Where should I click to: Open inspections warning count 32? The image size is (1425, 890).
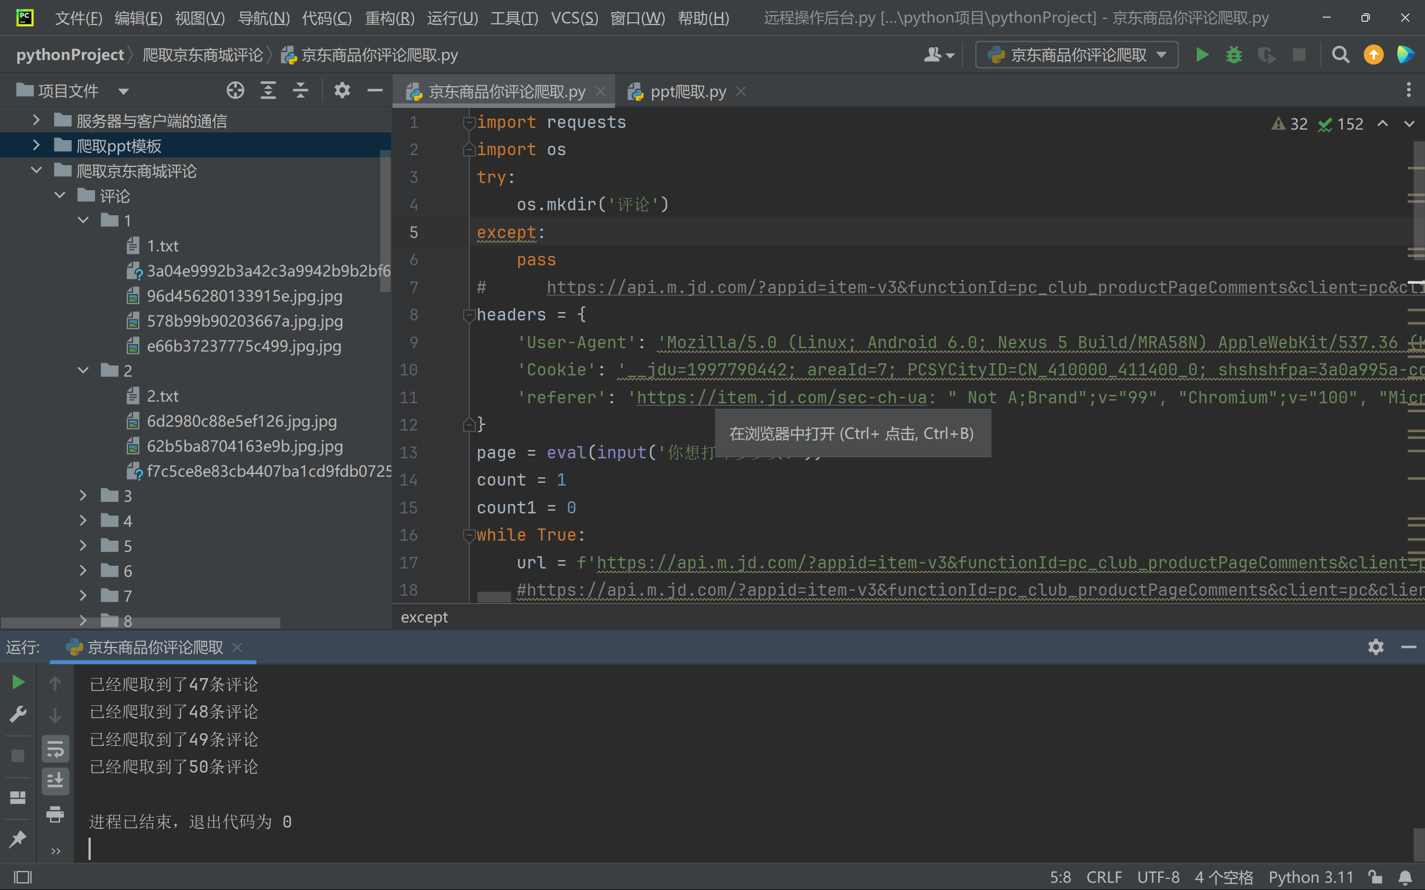(1290, 123)
